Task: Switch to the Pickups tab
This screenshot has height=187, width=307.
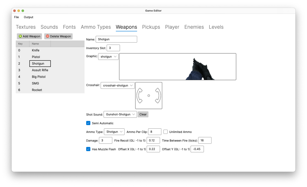Action: click(151, 27)
